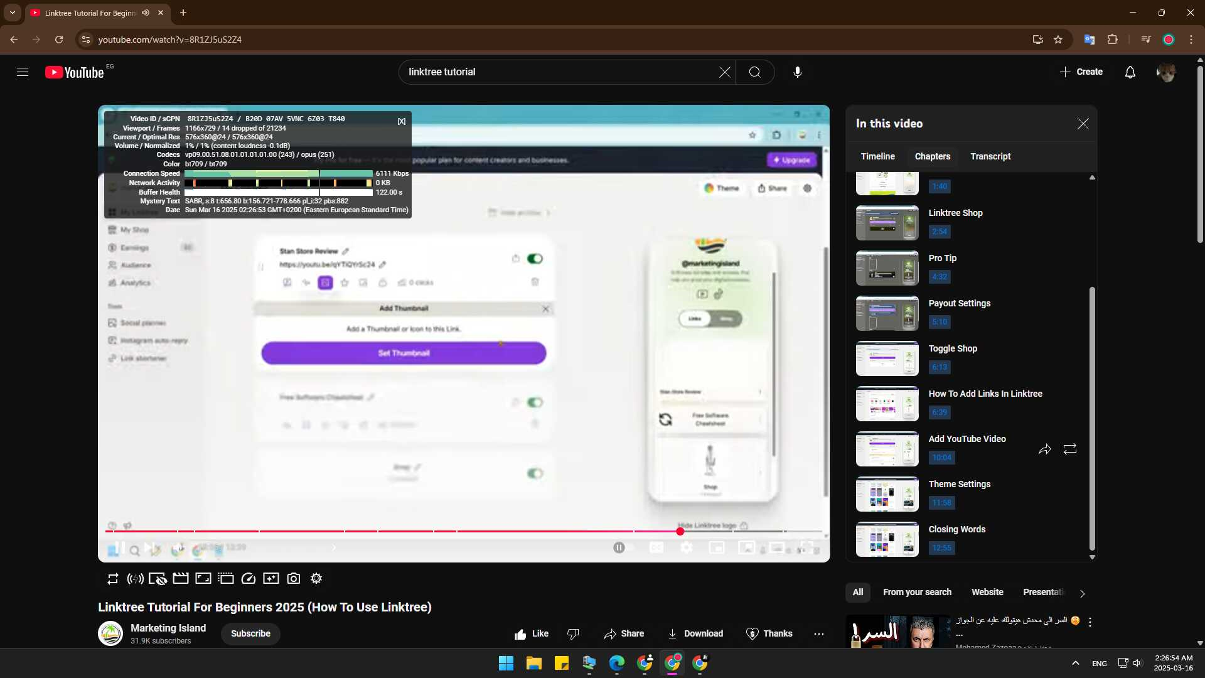Switch to the Transcript tab
Viewport: 1205px width, 678px height.
pyautogui.click(x=990, y=156)
